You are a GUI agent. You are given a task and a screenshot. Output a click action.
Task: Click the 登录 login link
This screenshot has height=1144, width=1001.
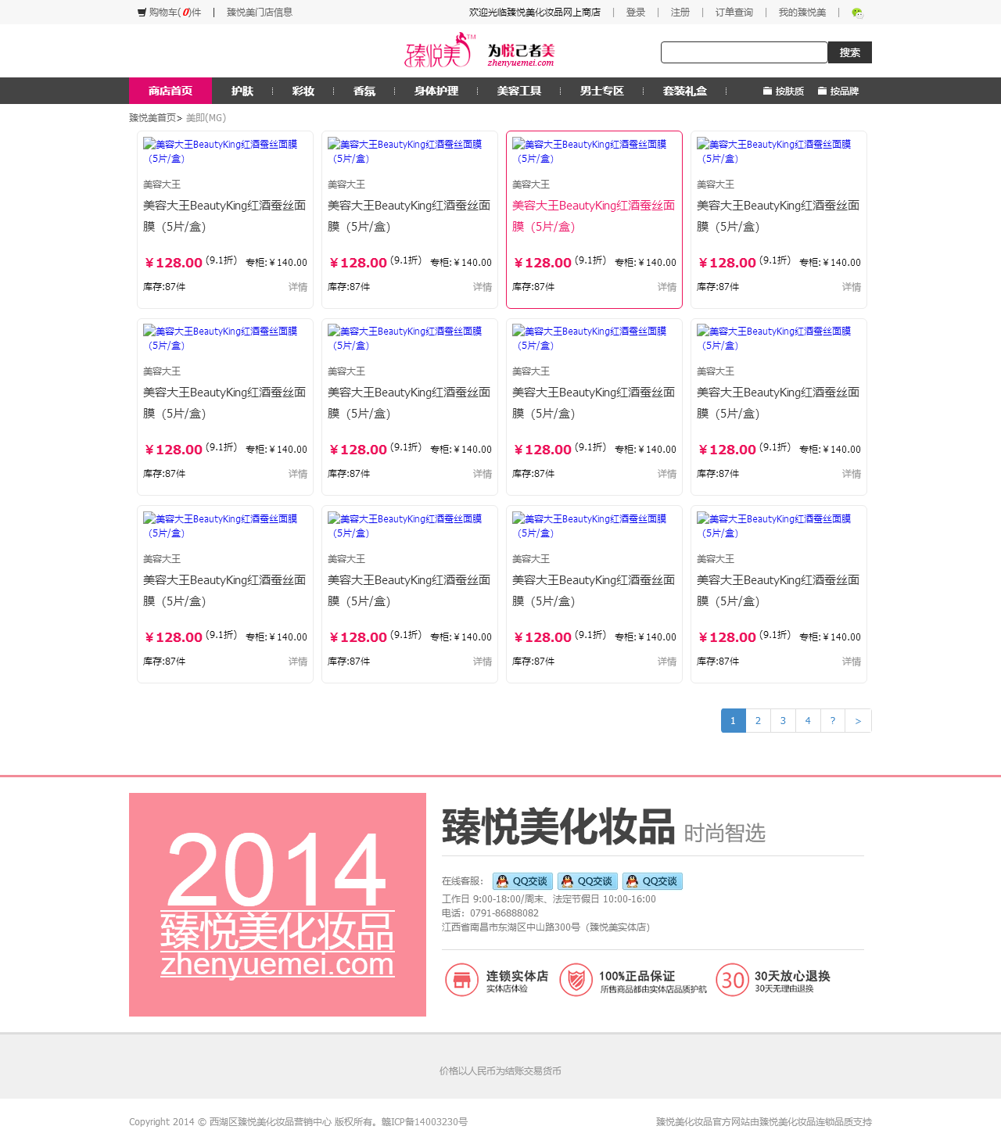(636, 13)
